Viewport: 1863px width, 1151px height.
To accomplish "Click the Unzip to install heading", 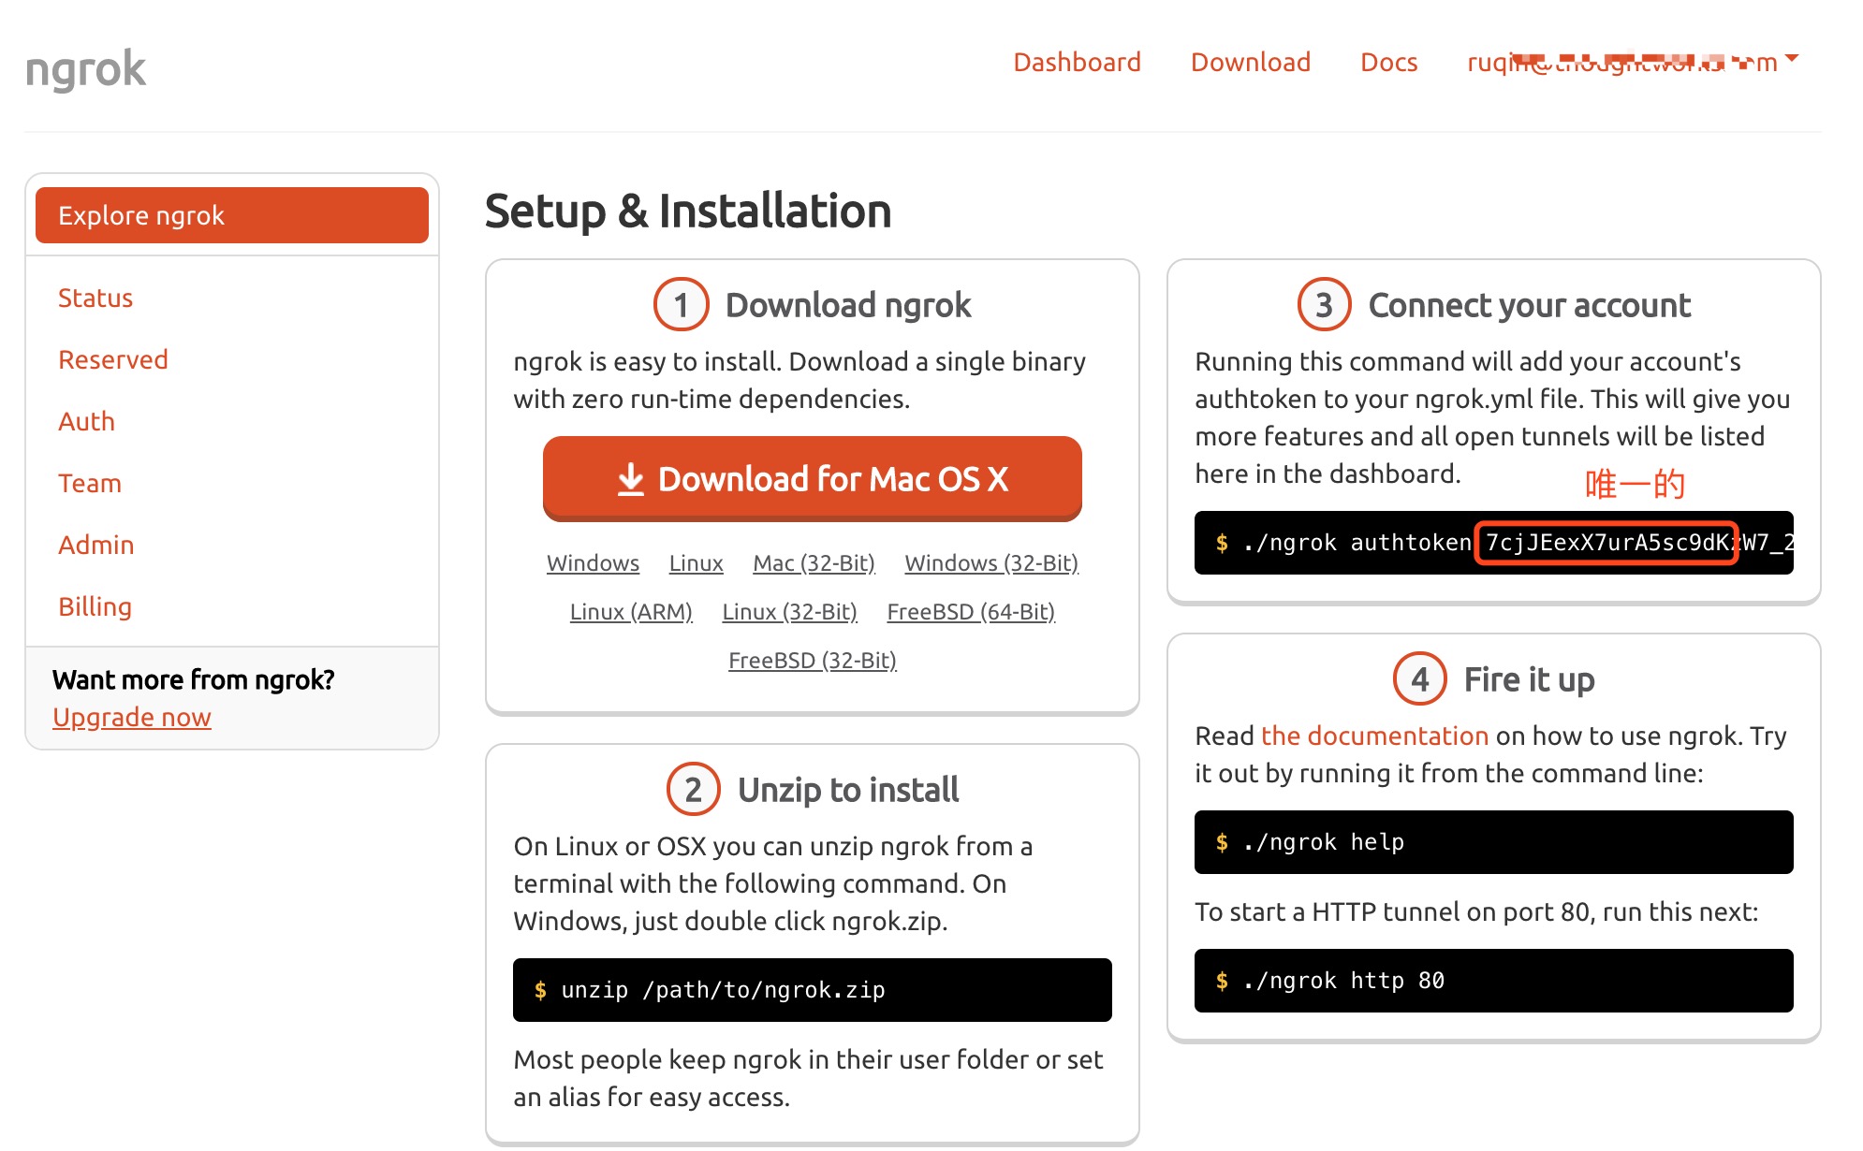I will (848, 790).
